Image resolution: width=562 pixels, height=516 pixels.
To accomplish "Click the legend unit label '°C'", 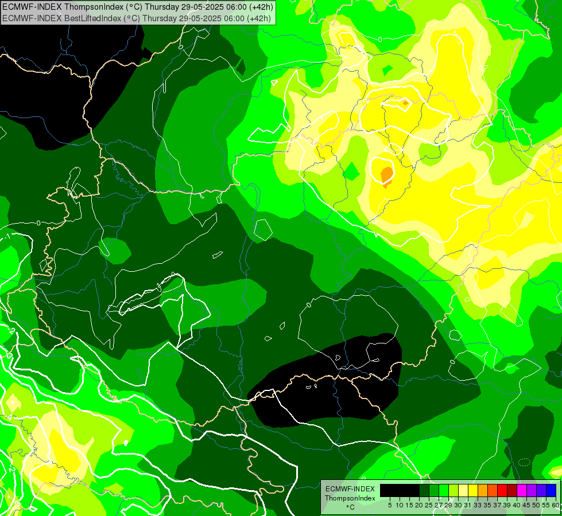I will point(350,507).
